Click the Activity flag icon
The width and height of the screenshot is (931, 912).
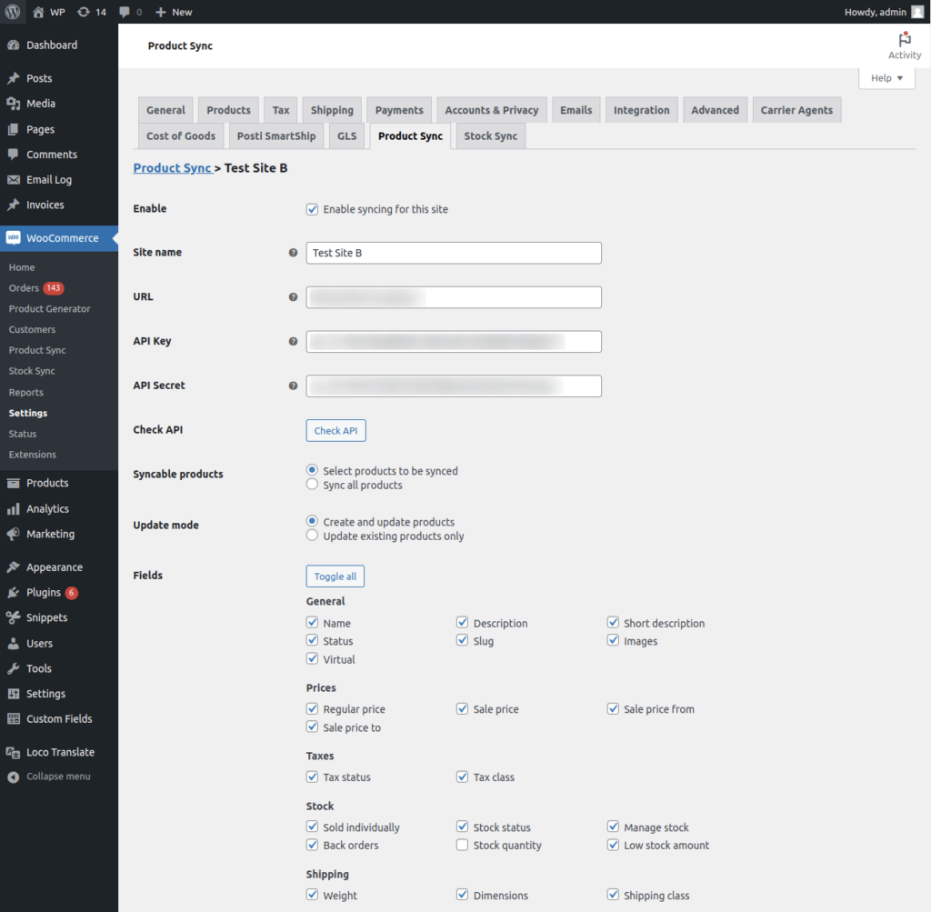904,40
